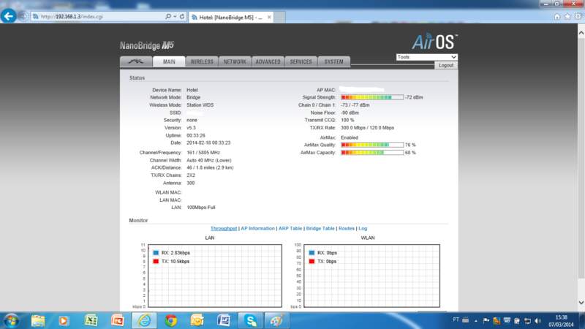Open Excel from the taskbar
This screenshot has width=585, height=329.
coord(91,321)
